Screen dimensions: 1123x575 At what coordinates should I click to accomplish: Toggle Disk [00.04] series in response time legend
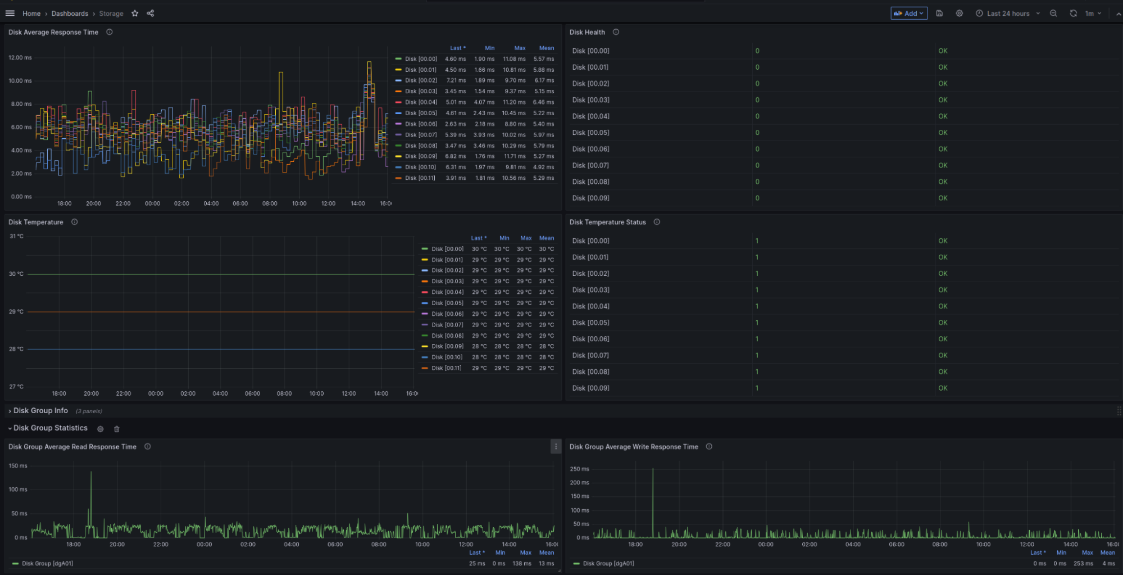(421, 102)
